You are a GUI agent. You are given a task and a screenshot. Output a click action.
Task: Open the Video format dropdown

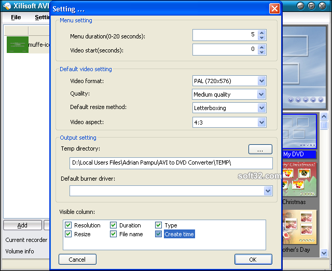(x=261, y=80)
